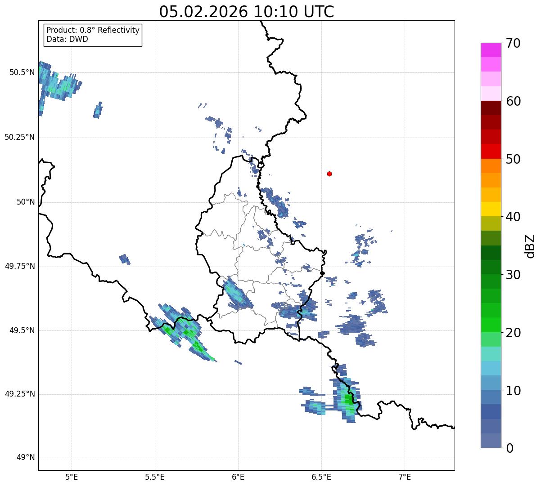The width and height of the screenshot is (541, 486).
Task: Click the 5.5°E longitude label
Action: (155, 477)
